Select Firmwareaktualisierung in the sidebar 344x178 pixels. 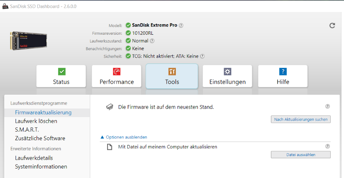tap(47, 112)
